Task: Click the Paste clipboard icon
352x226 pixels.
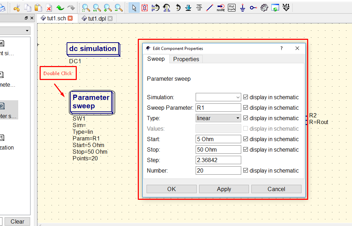Action: (38, 8)
